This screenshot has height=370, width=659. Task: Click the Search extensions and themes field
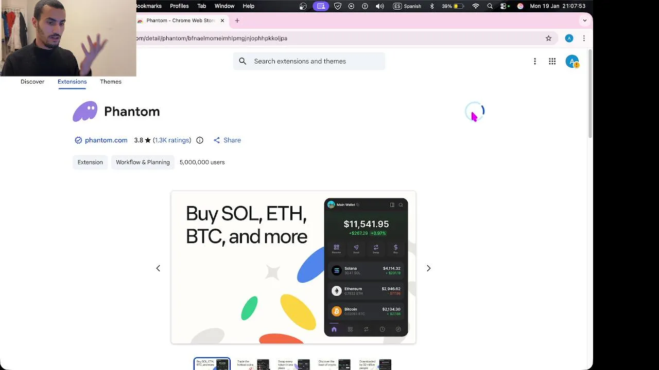coord(309,61)
